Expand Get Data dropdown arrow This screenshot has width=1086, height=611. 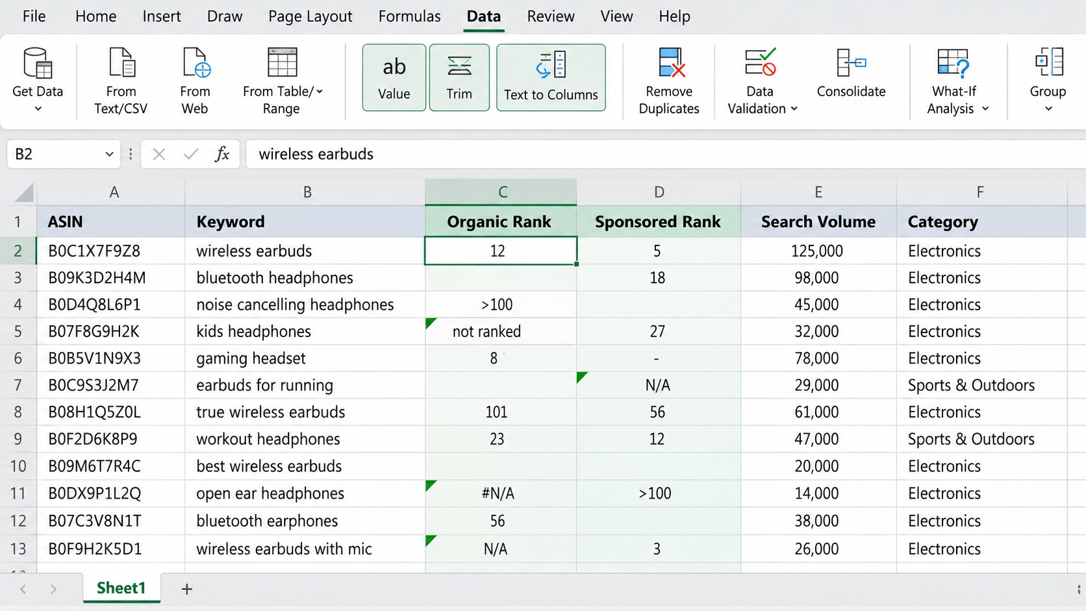[x=38, y=108]
